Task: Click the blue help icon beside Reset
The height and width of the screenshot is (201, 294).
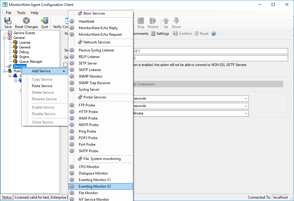Action: pyautogui.click(x=213, y=34)
